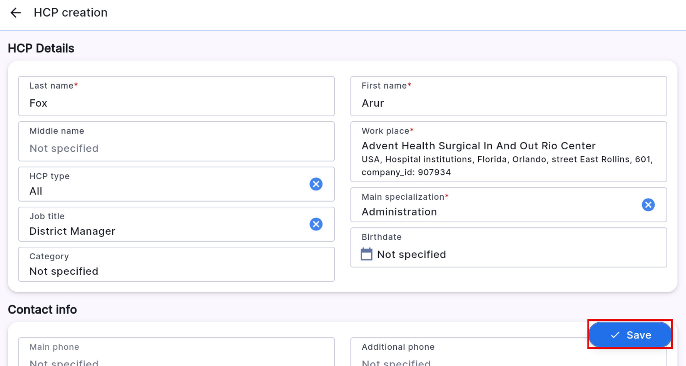Click the Contact info section heading
686x366 pixels.
tap(42, 309)
